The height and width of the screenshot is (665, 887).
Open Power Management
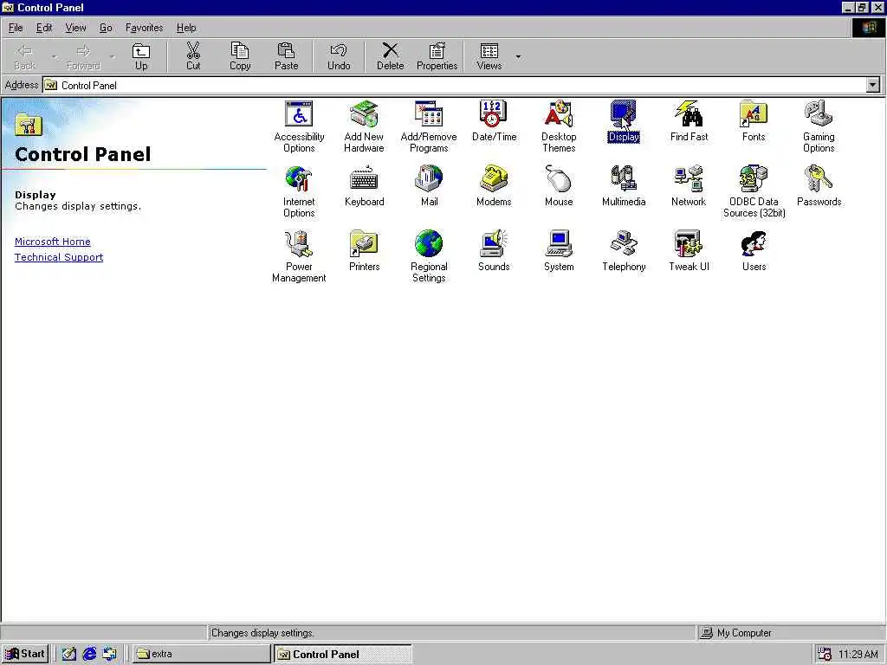pos(299,256)
